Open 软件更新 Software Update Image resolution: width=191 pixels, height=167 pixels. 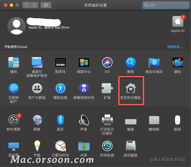coord(14,120)
